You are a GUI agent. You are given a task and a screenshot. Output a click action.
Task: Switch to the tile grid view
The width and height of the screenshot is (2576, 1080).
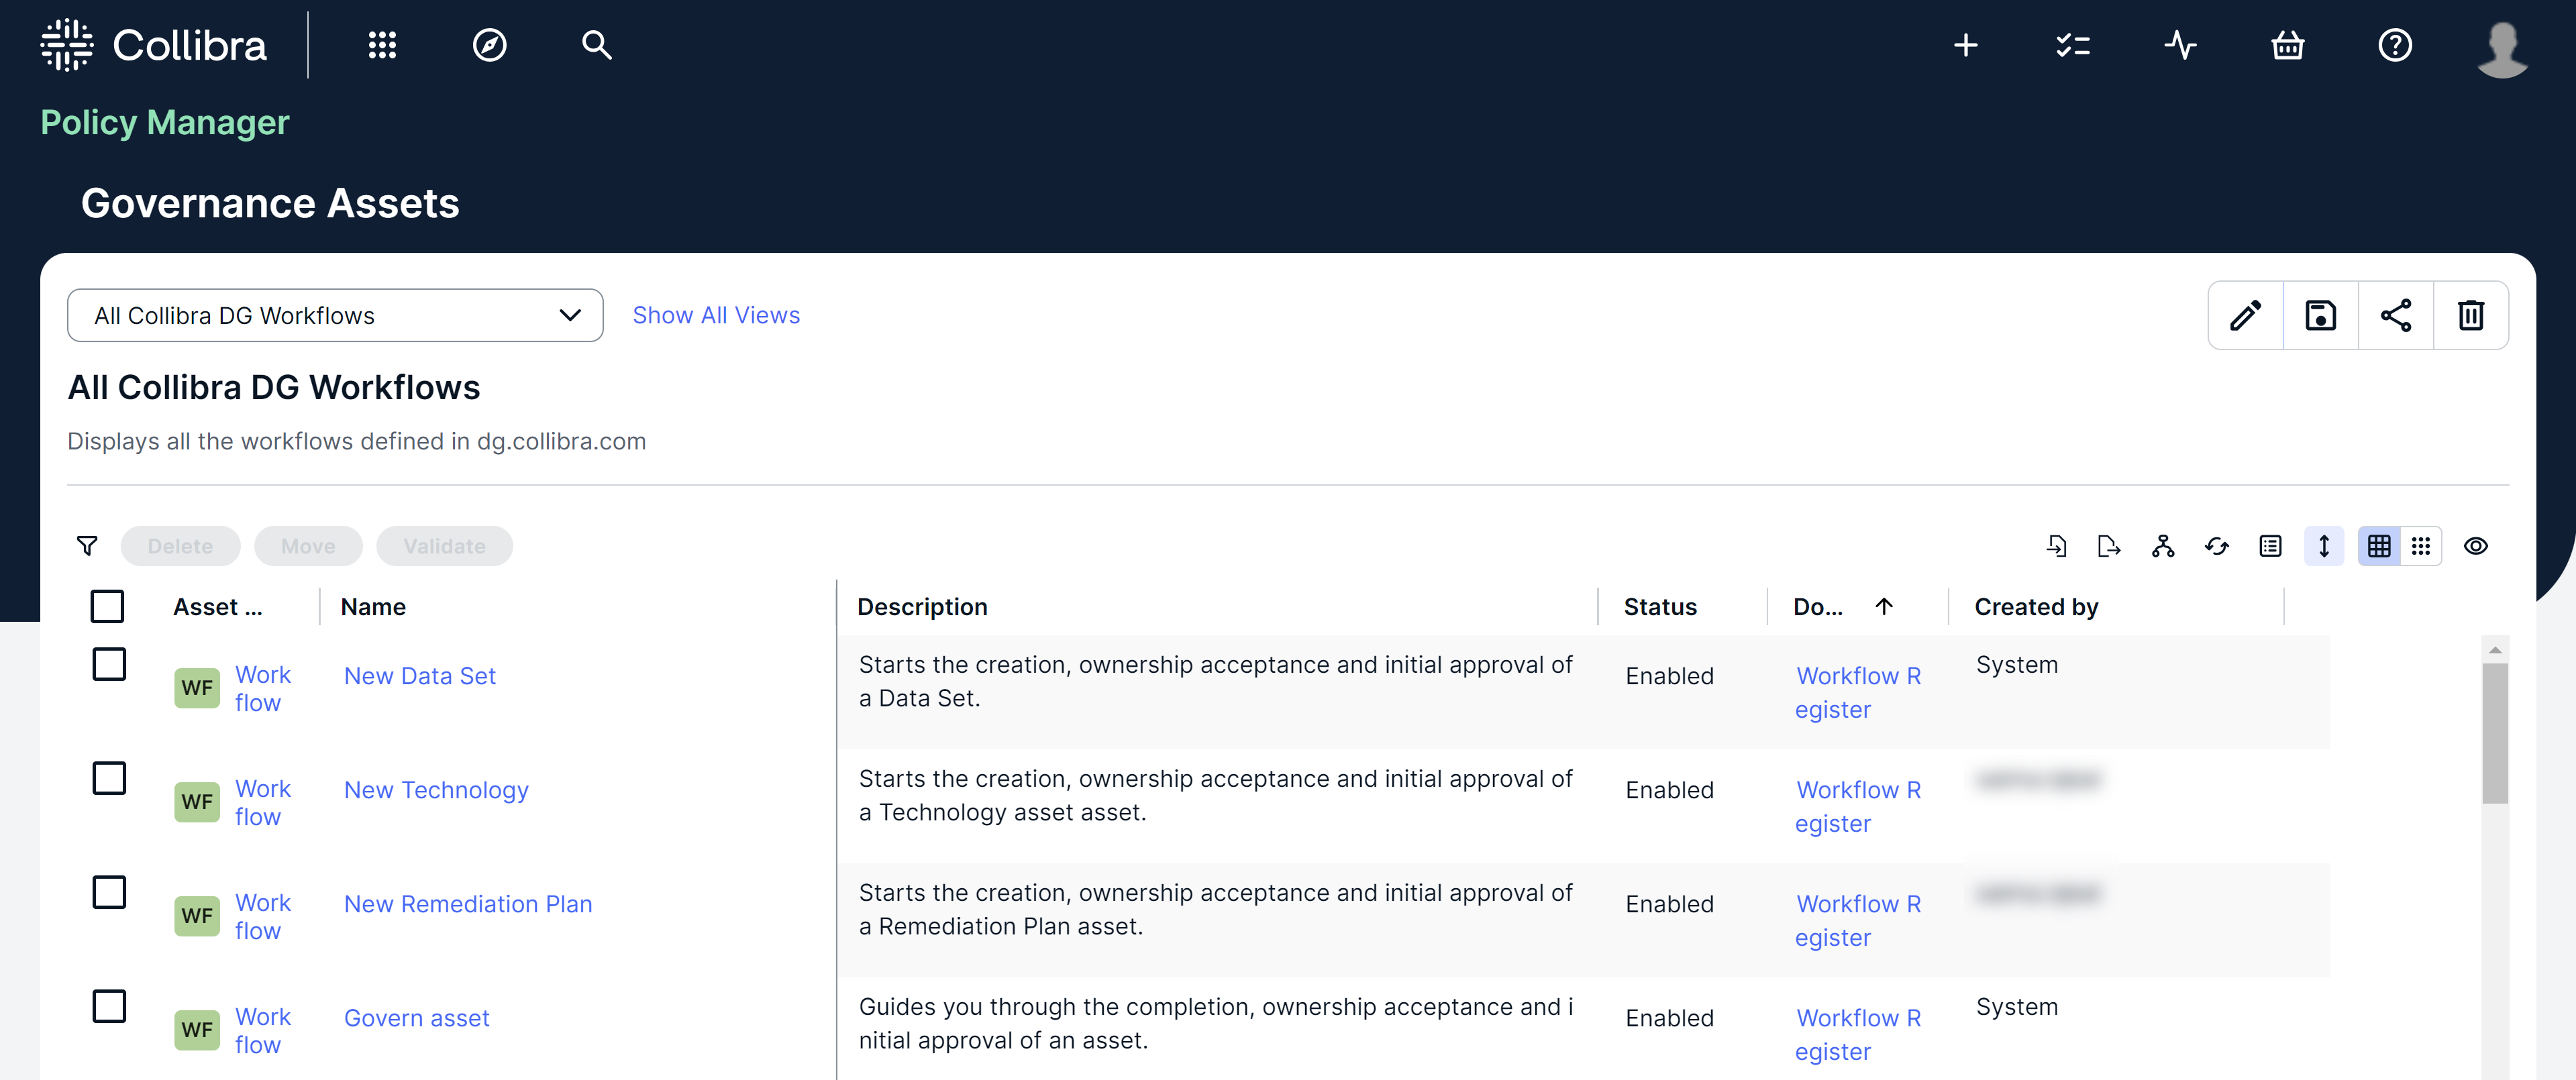tap(2420, 546)
